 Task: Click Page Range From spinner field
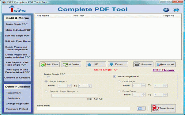pos(65,86)
